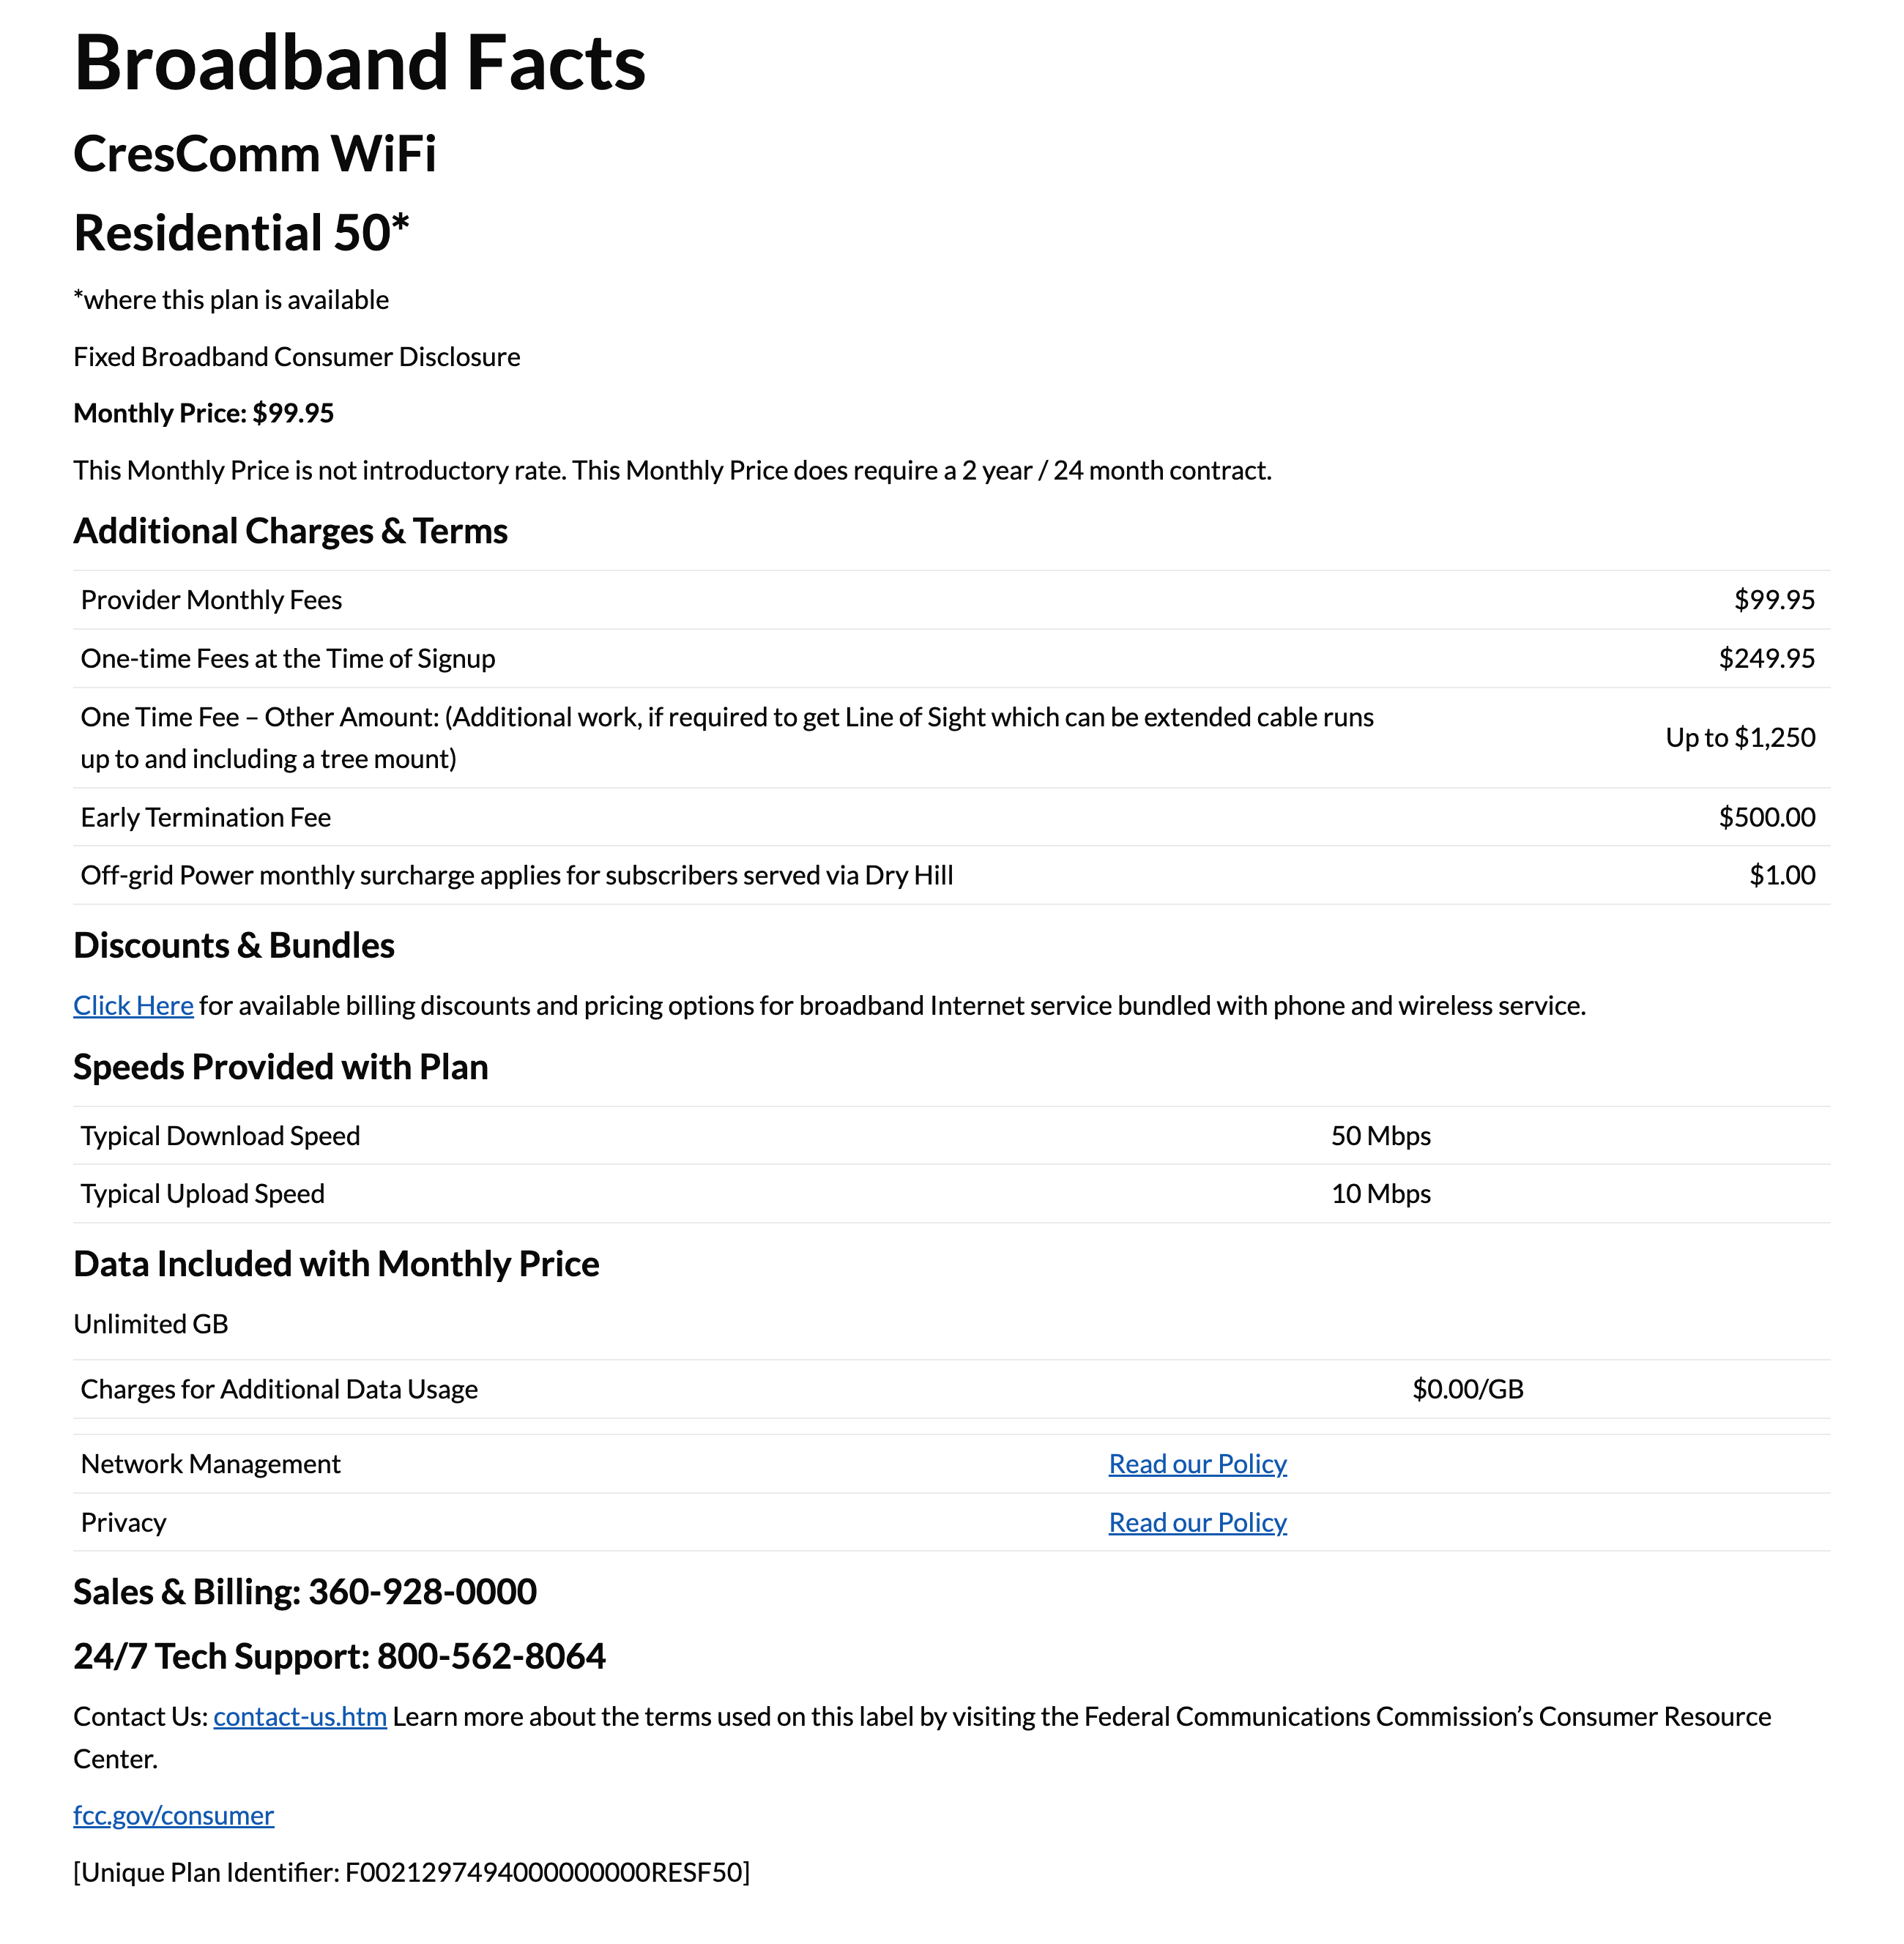Image resolution: width=1904 pixels, height=1944 pixels.
Task: Open the Network Management 'Read our Policy' link
Action: point(1197,1464)
